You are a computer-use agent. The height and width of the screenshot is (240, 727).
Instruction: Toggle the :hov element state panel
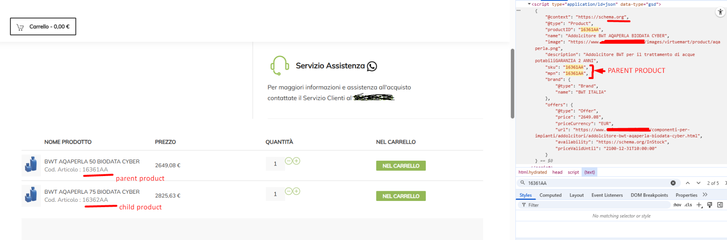click(677, 205)
